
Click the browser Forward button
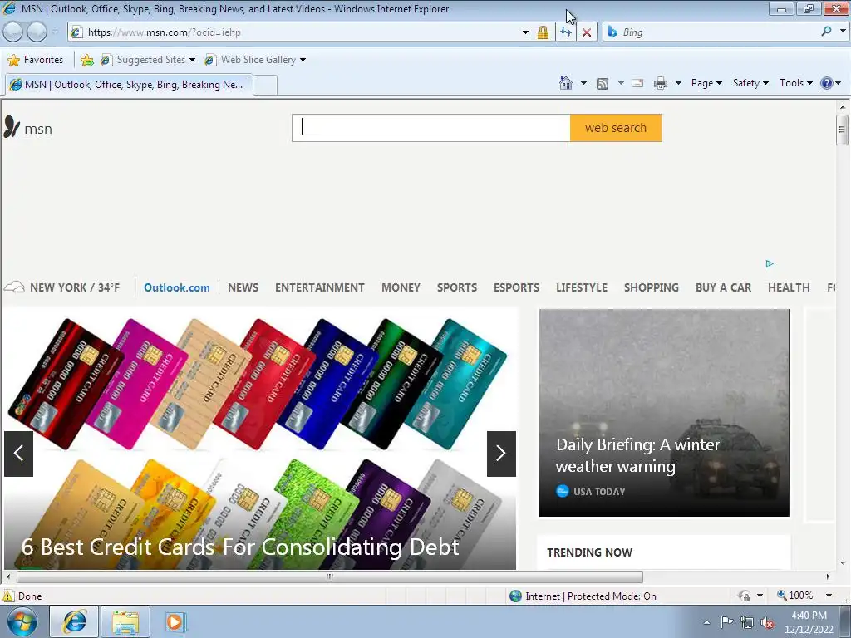(x=37, y=32)
